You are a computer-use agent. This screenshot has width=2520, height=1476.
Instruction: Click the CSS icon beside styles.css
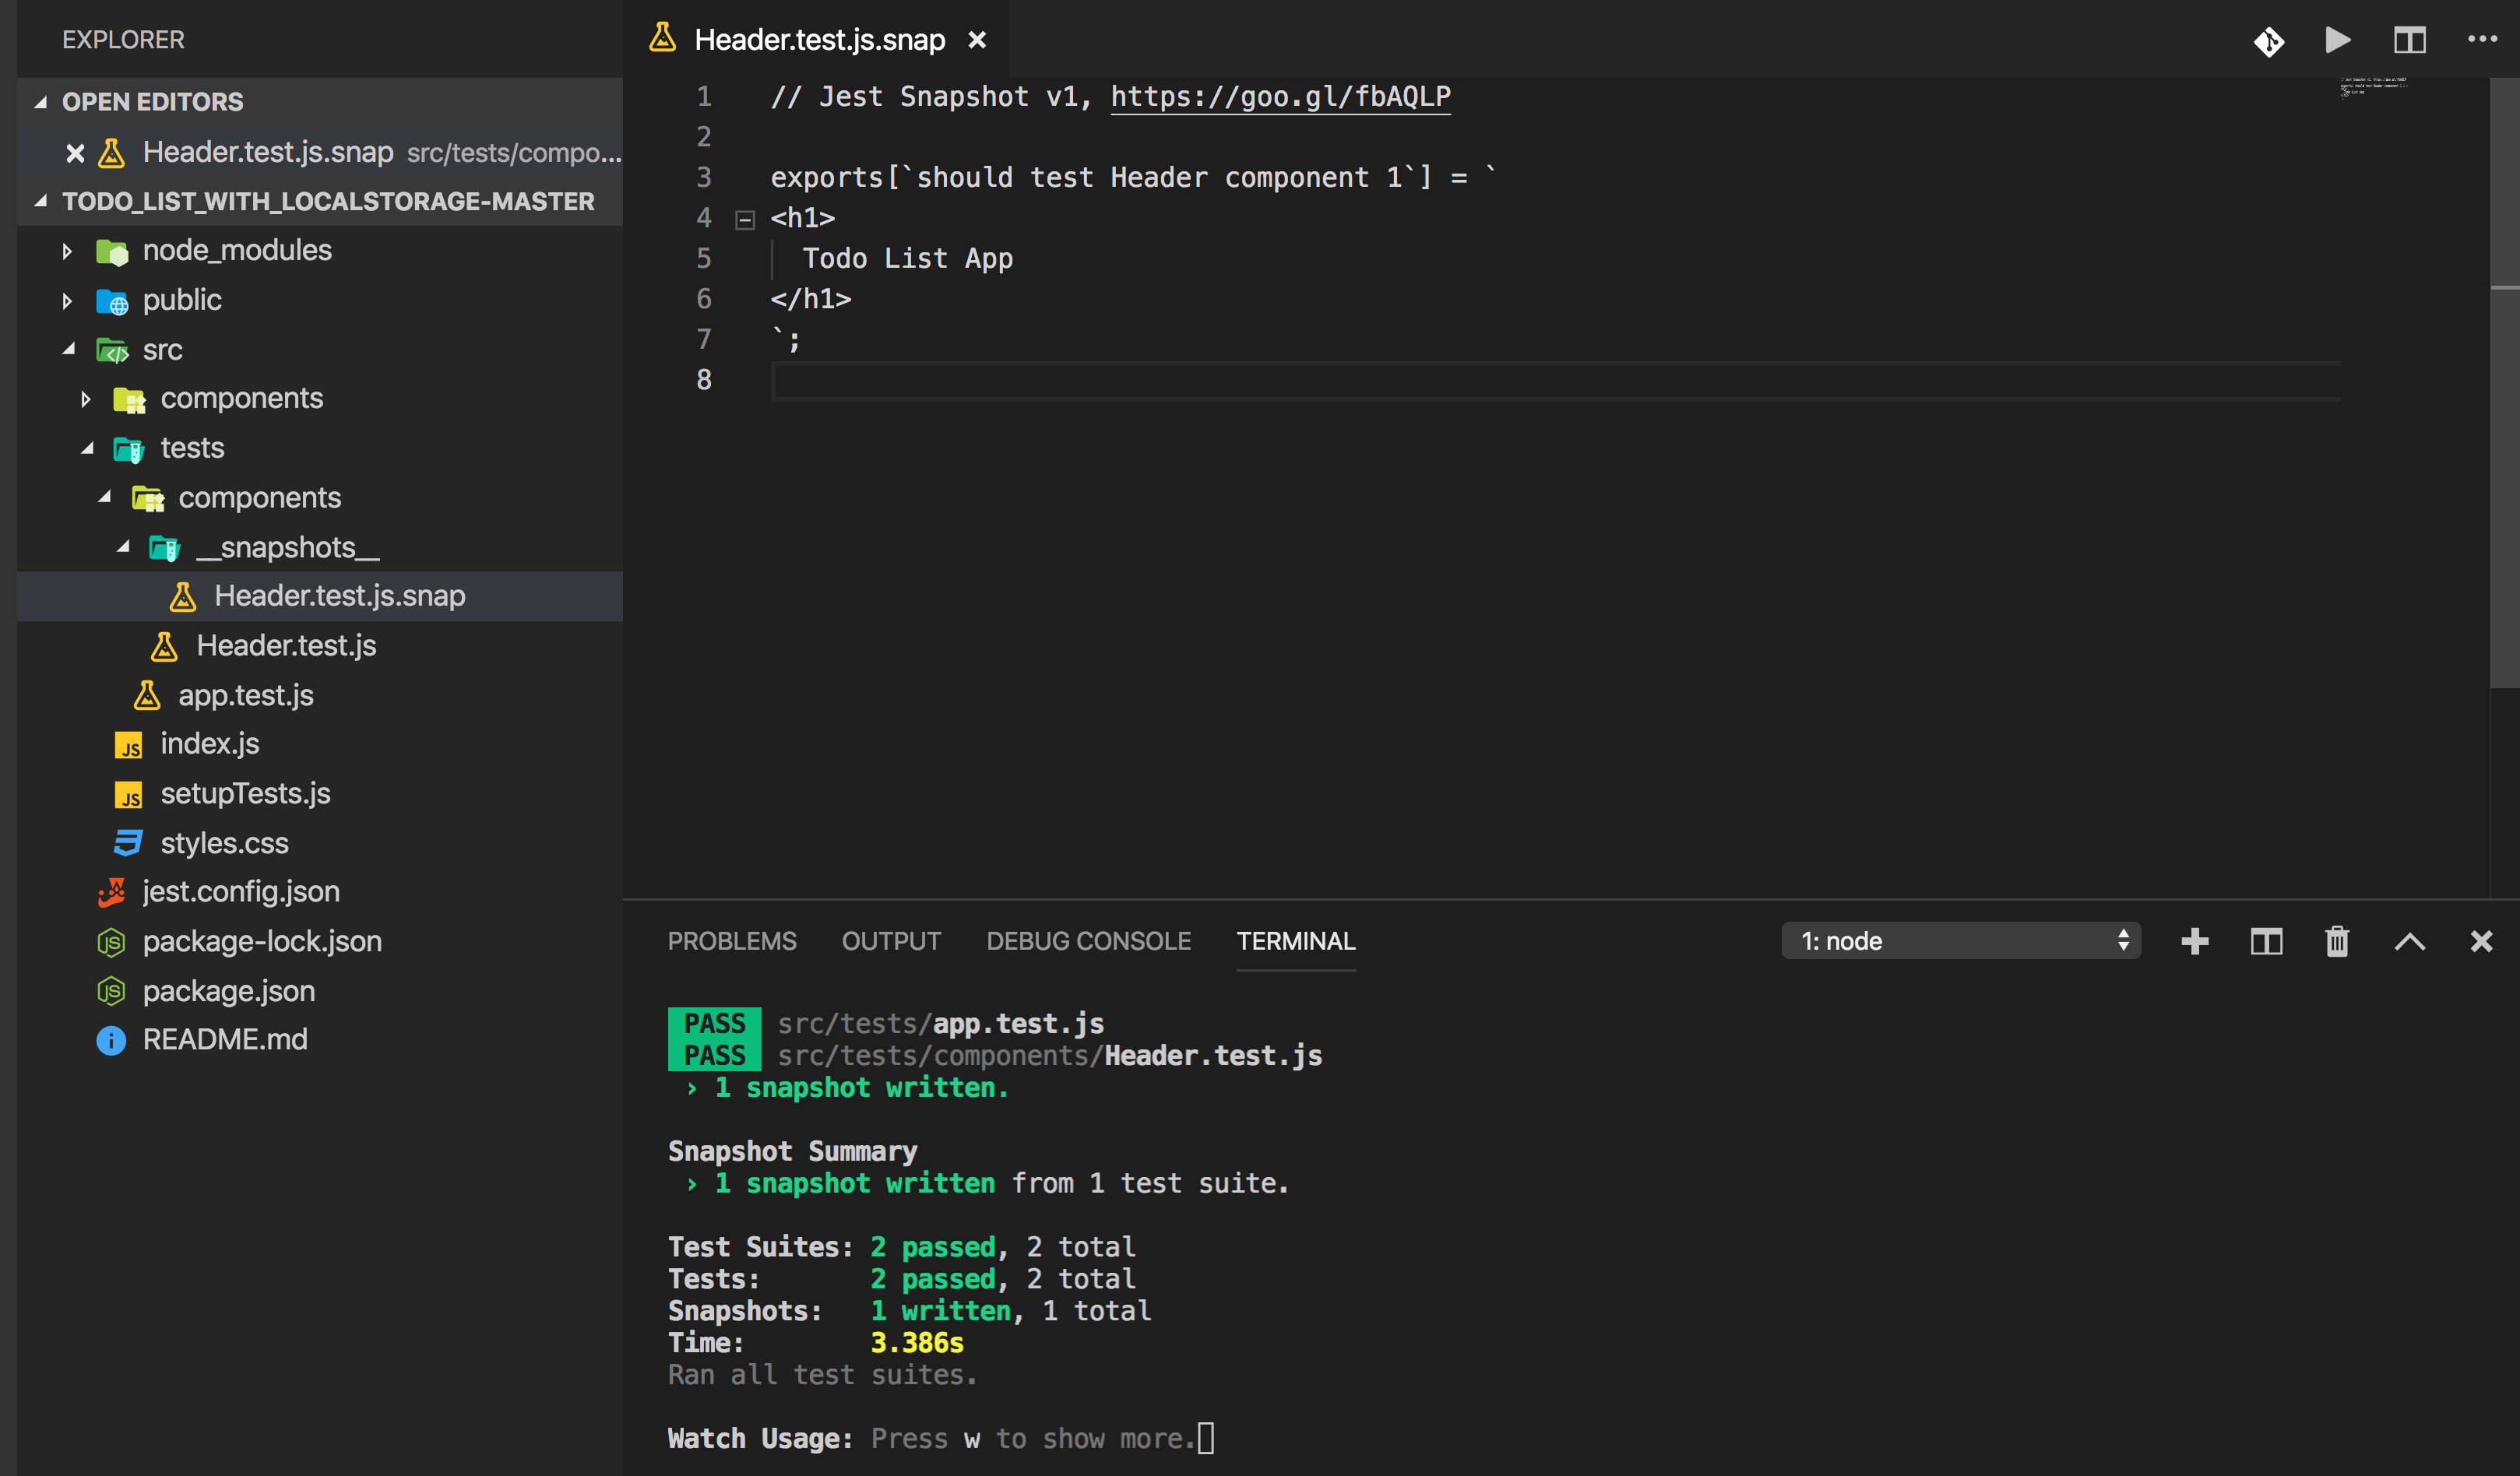[128, 843]
